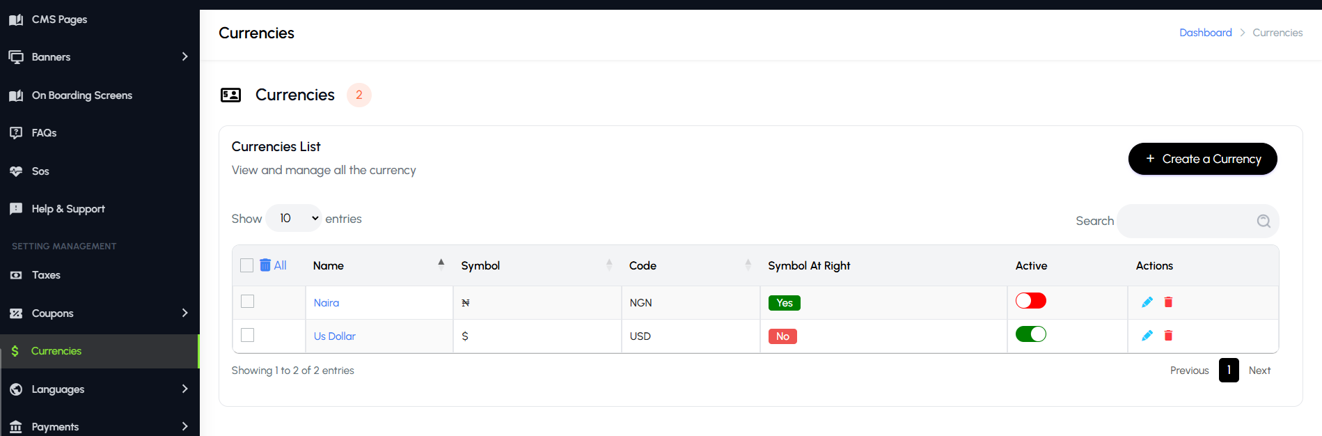
Task: Expand the Languages sidebar submenu
Action: (x=184, y=389)
